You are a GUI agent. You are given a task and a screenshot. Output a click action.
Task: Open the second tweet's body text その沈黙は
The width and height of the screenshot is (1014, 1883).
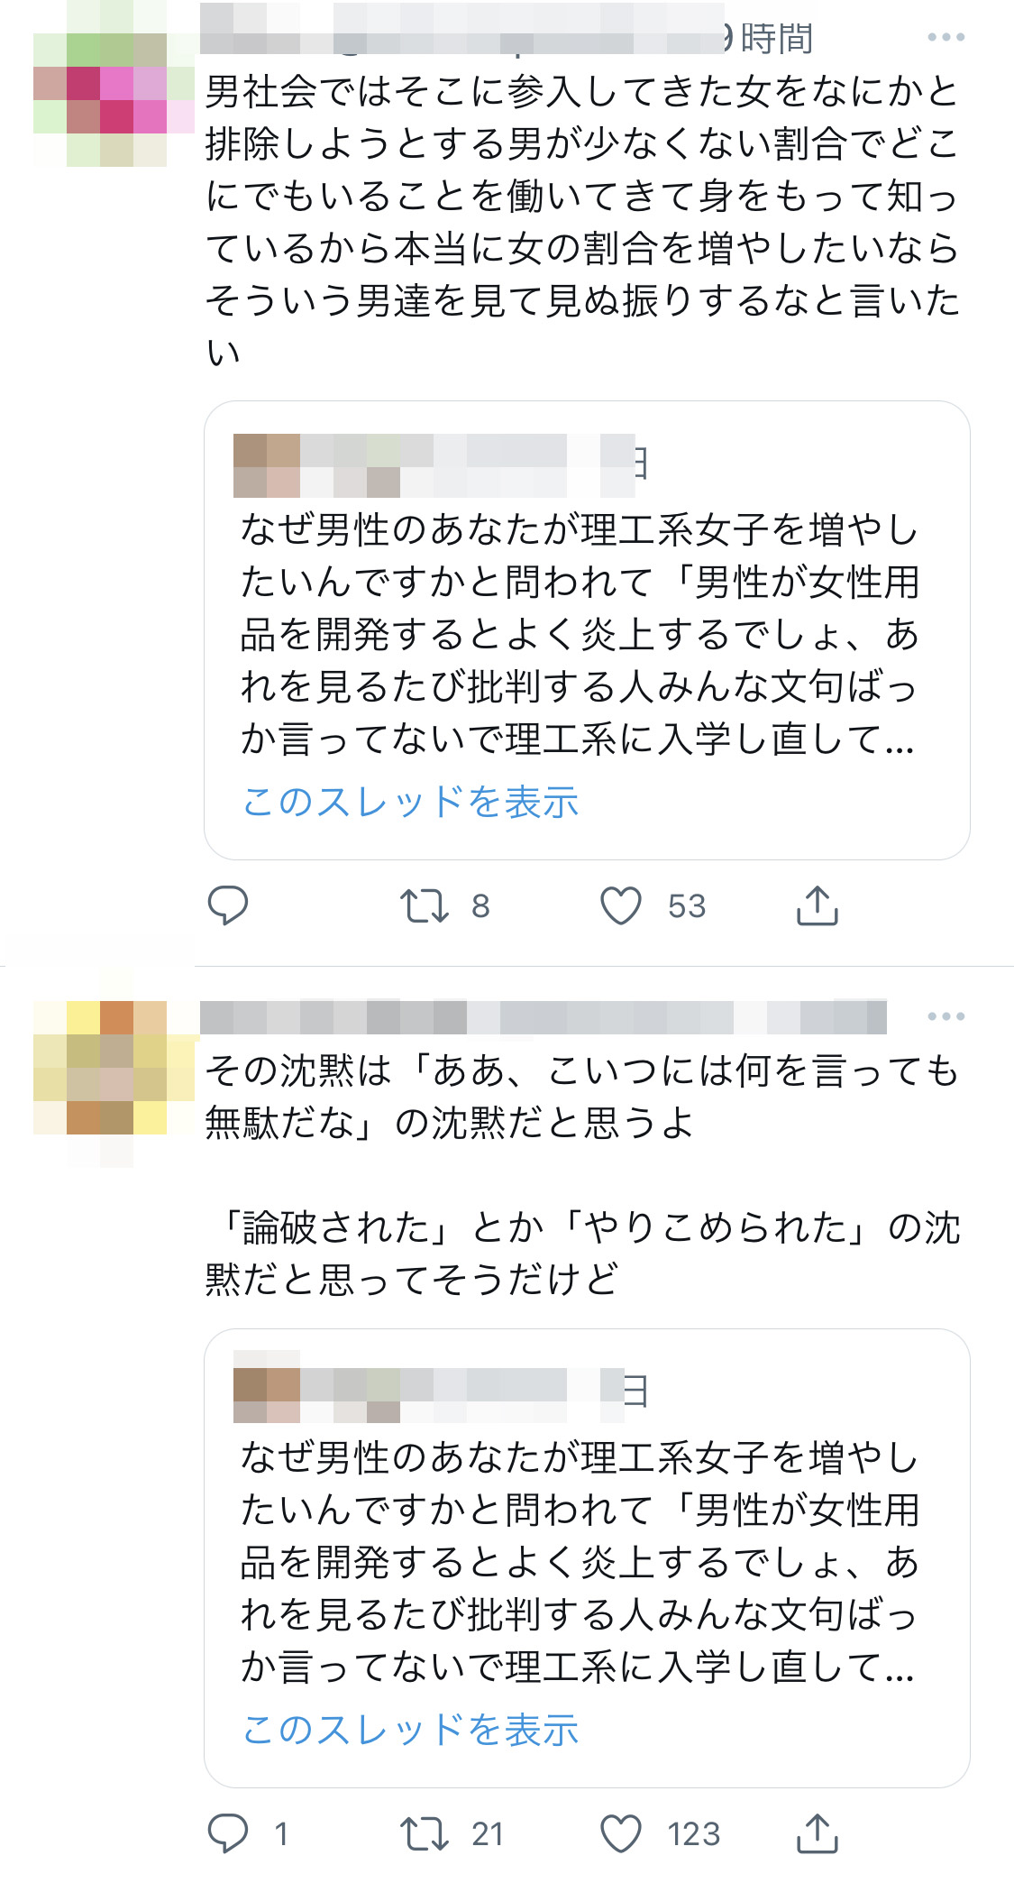click(582, 1175)
